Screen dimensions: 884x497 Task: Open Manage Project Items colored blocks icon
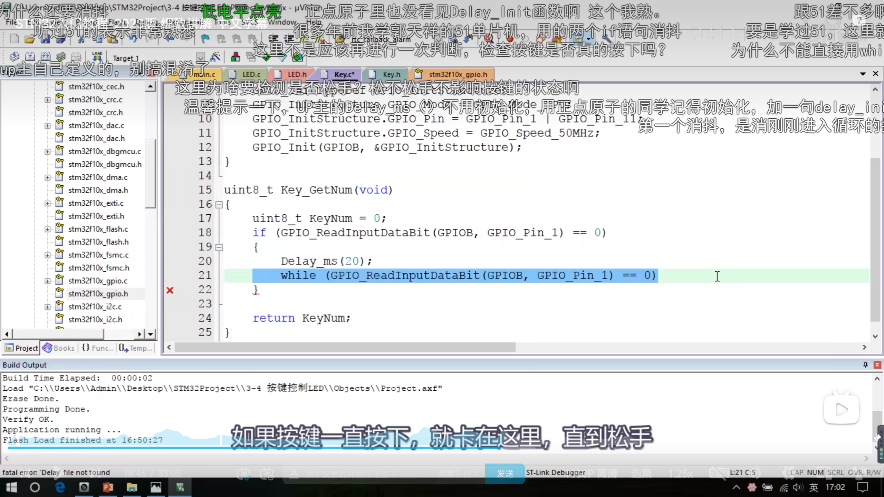(x=236, y=57)
